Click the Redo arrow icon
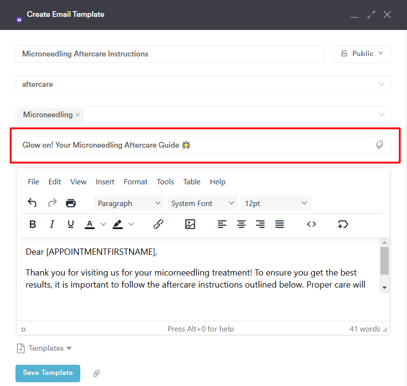 (52, 203)
